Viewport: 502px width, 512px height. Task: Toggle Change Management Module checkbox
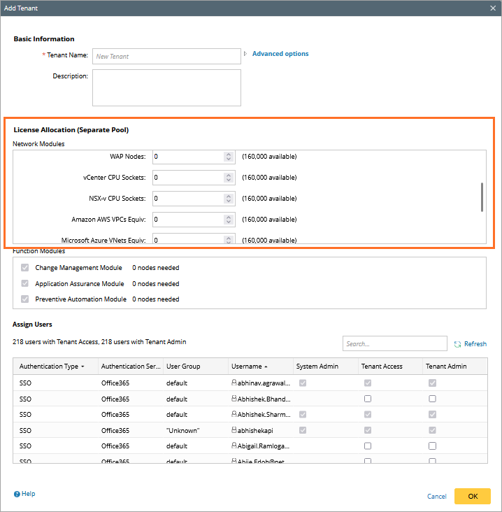click(x=25, y=268)
